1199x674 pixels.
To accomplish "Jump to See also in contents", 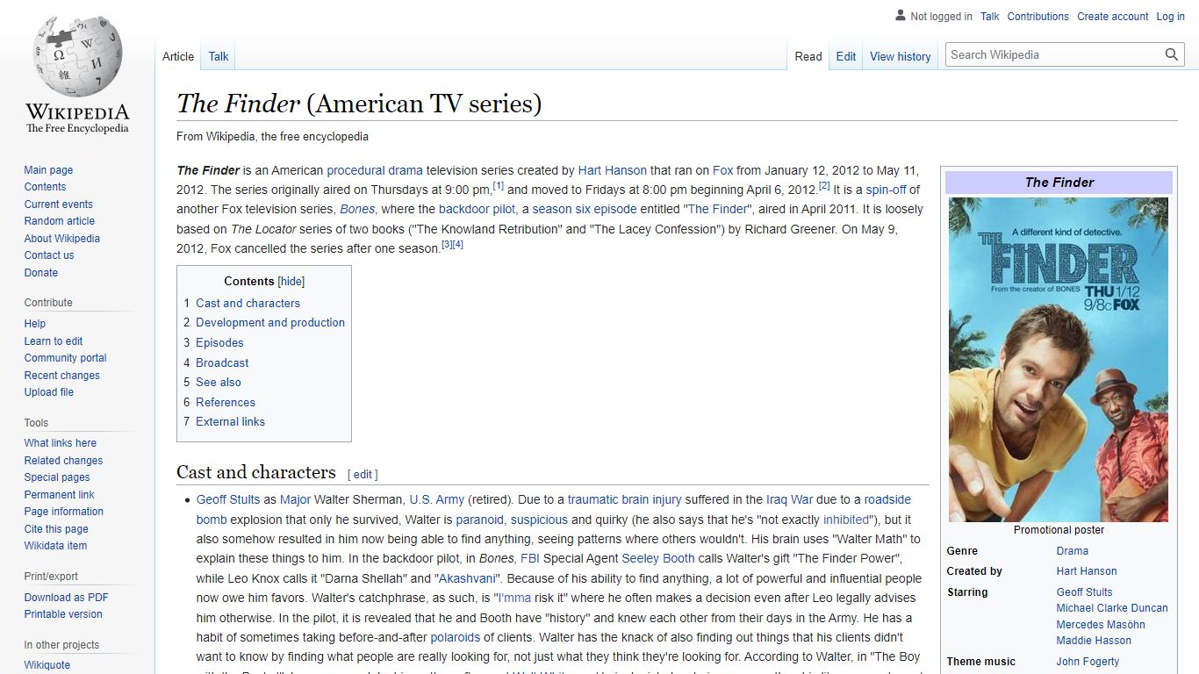I will pos(219,382).
